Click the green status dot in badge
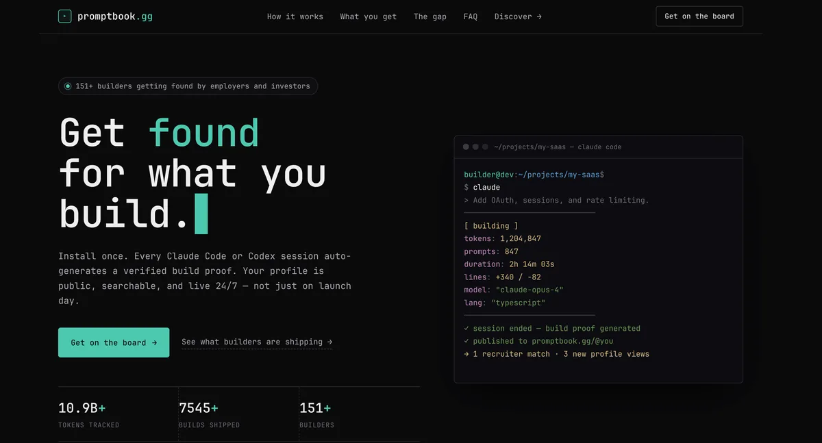Image resolution: width=822 pixels, height=443 pixels. (68, 86)
